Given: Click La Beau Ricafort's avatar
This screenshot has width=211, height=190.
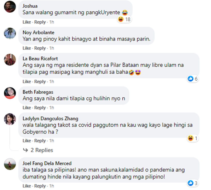Looking at the screenshot, I should (10, 60).
